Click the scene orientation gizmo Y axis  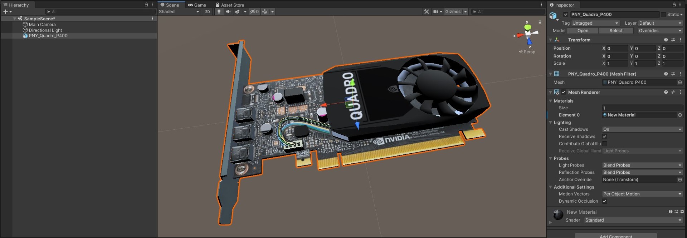527,27
